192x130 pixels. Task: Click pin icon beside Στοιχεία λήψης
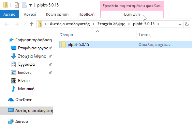click(50, 56)
